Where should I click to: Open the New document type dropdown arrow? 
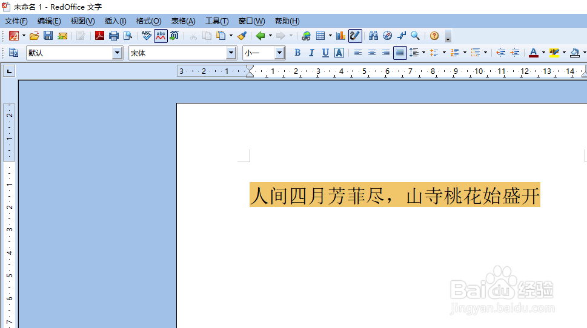click(x=24, y=36)
